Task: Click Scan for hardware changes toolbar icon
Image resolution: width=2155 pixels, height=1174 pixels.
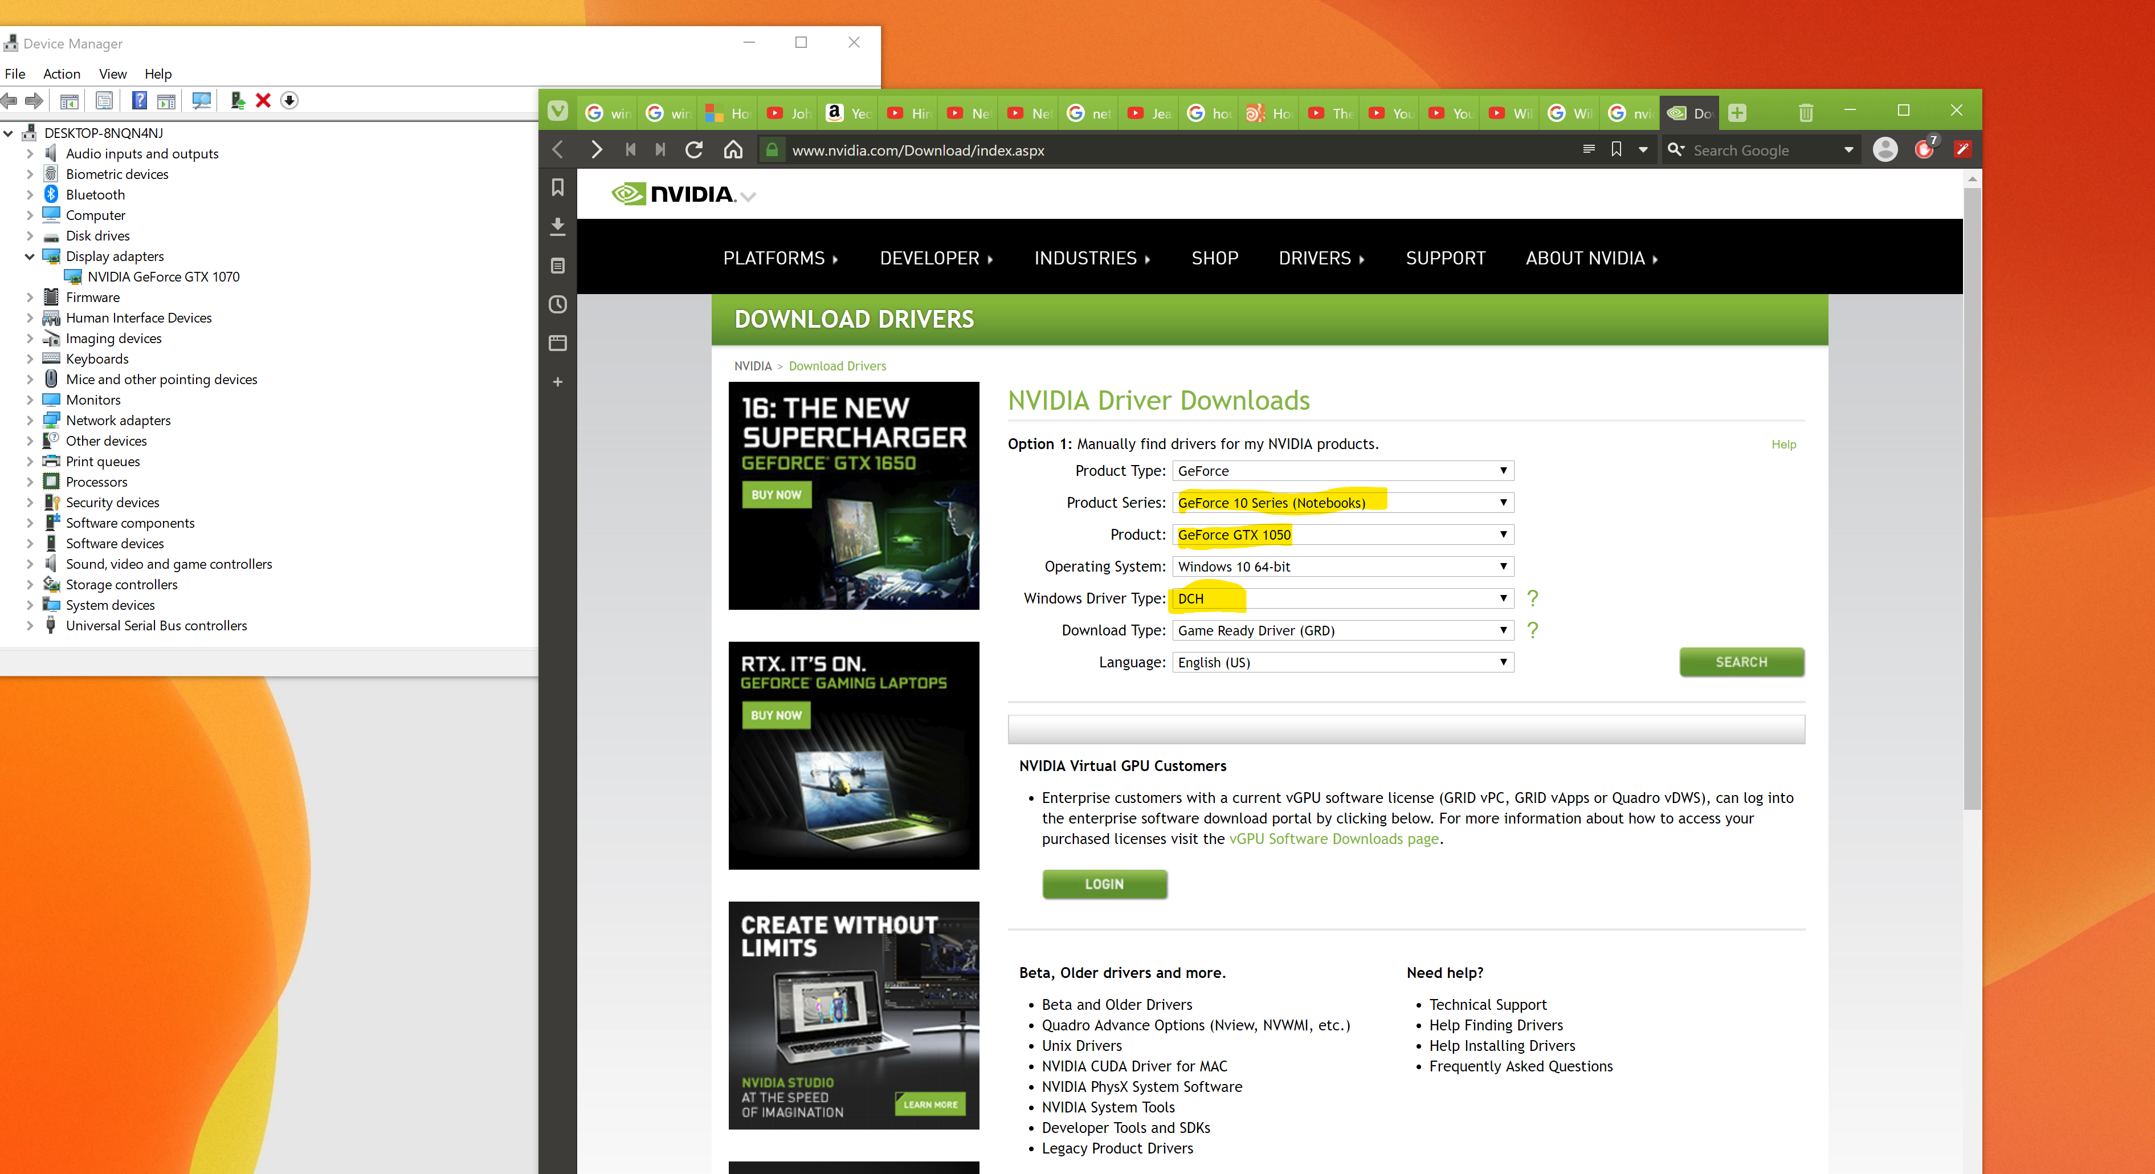Action: coord(201,100)
